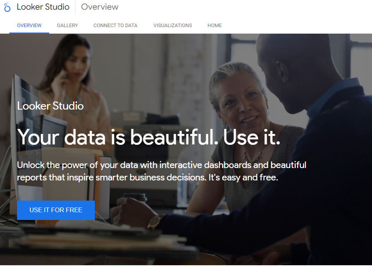Viewport: 372px width, 266px height.
Task: Switch to the Gallery tab
Action: [67, 26]
